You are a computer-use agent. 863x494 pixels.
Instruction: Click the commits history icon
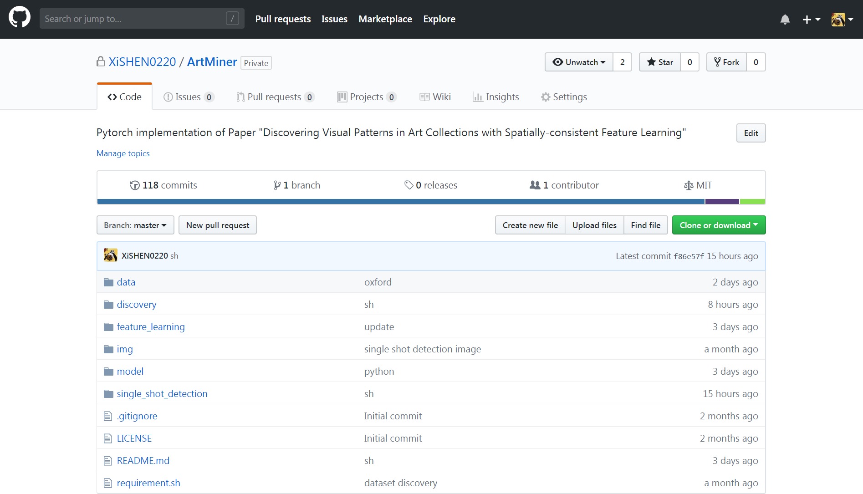135,185
